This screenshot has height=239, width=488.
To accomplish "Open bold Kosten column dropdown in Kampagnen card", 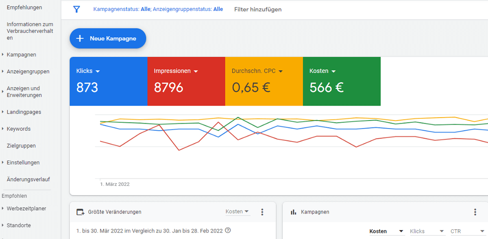I will coord(387,231).
